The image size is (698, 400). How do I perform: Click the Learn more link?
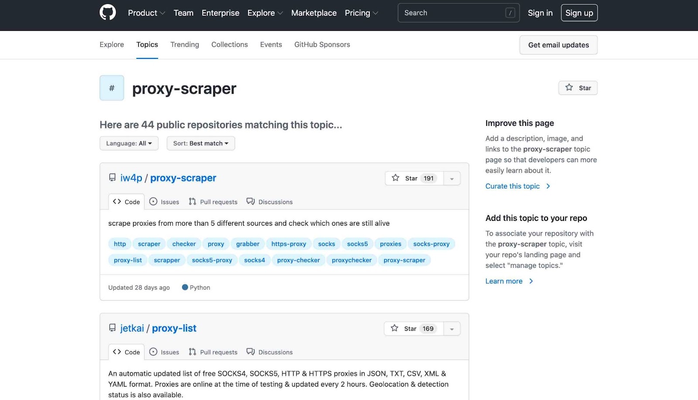point(509,281)
